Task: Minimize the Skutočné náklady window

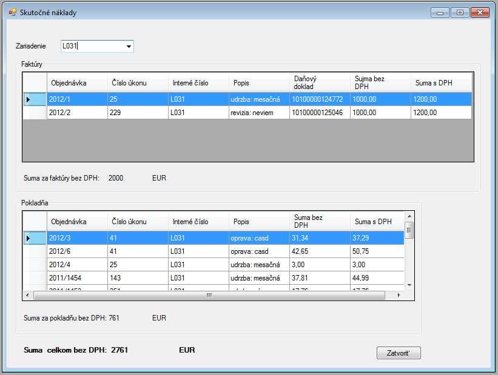Action: (x=440, y=13)
